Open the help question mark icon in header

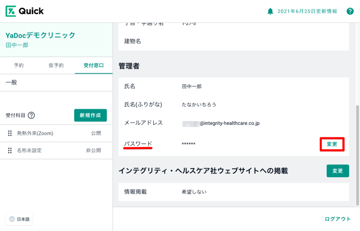(x=350, y=11)
